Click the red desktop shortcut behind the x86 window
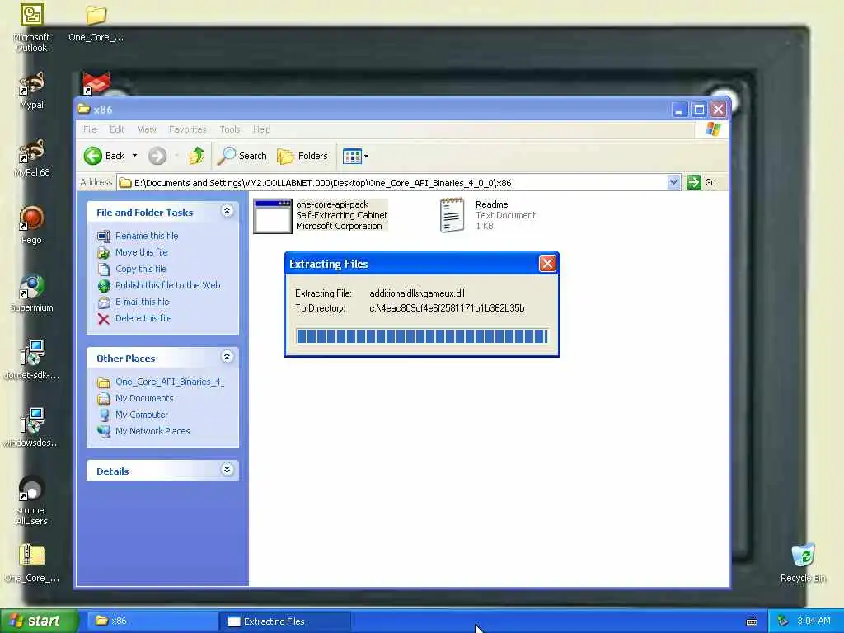The height and width of the screenshot is (633, 844). pos(96,83)
